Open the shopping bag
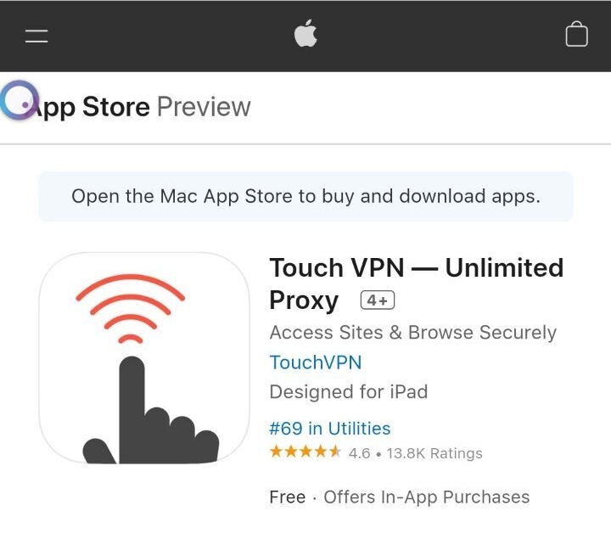The image size is (611, 550). pos(576,35)
